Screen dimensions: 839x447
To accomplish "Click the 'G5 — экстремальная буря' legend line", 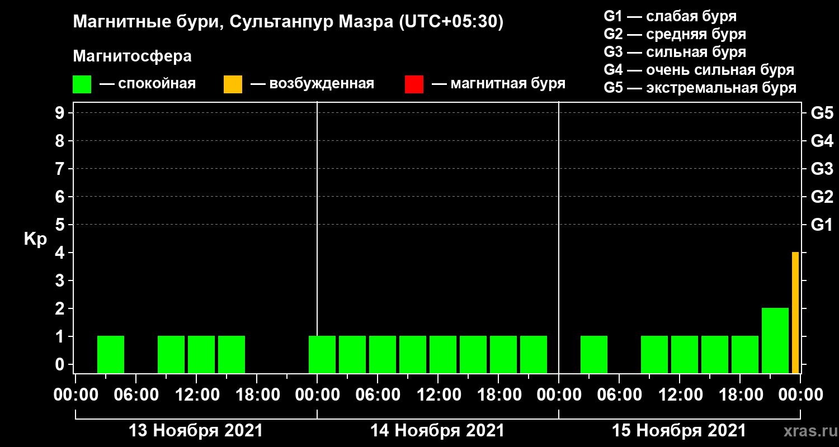I will [700, 88].
